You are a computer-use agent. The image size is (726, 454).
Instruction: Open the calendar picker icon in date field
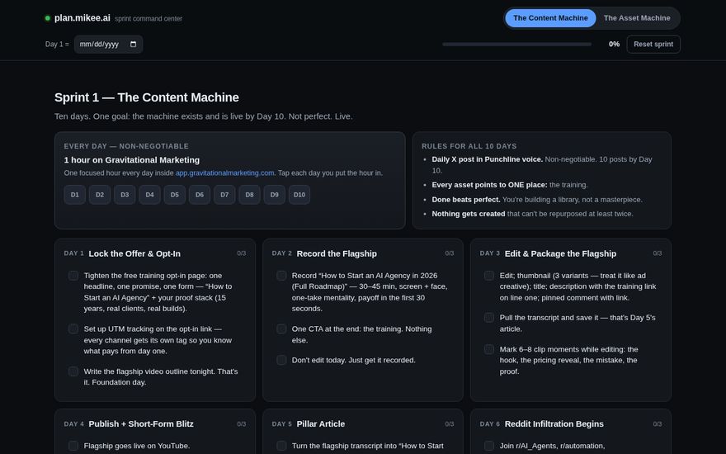134,44
